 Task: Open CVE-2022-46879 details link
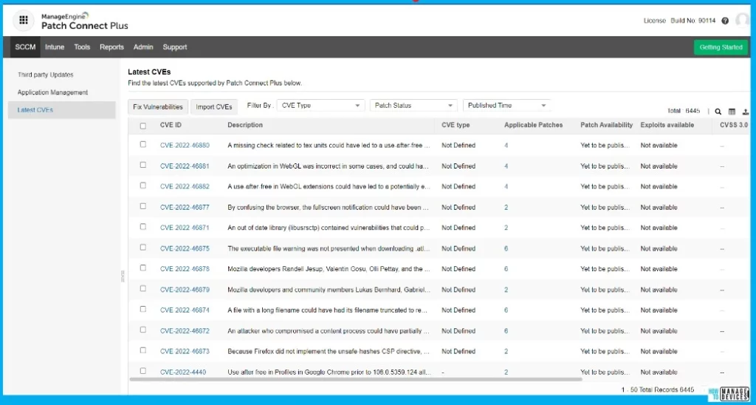pos(185,290)
